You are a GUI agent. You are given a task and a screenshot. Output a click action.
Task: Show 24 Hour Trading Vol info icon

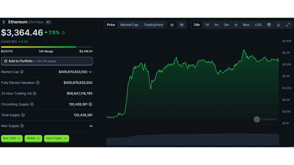coord(35,93)
